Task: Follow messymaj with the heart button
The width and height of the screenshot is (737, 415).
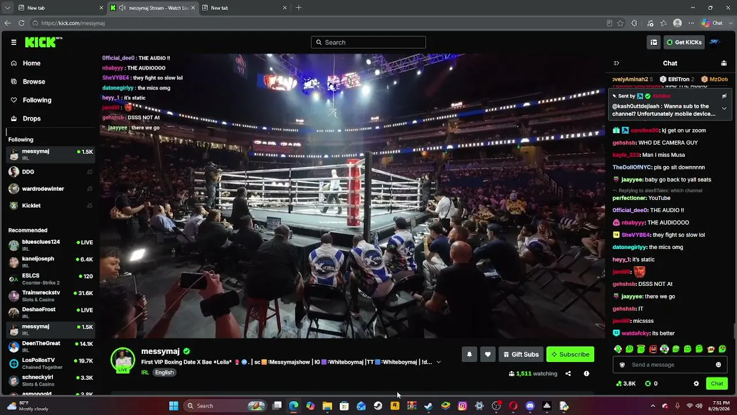Action: tap(488, 354)
